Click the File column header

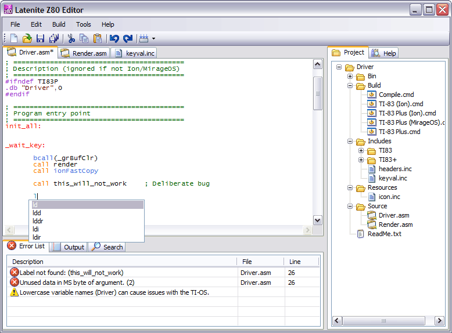261,262
